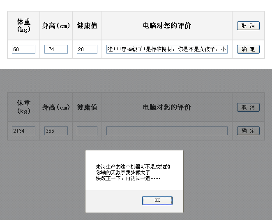Click the empty evaluation field in the lower table

coord(167,131)
